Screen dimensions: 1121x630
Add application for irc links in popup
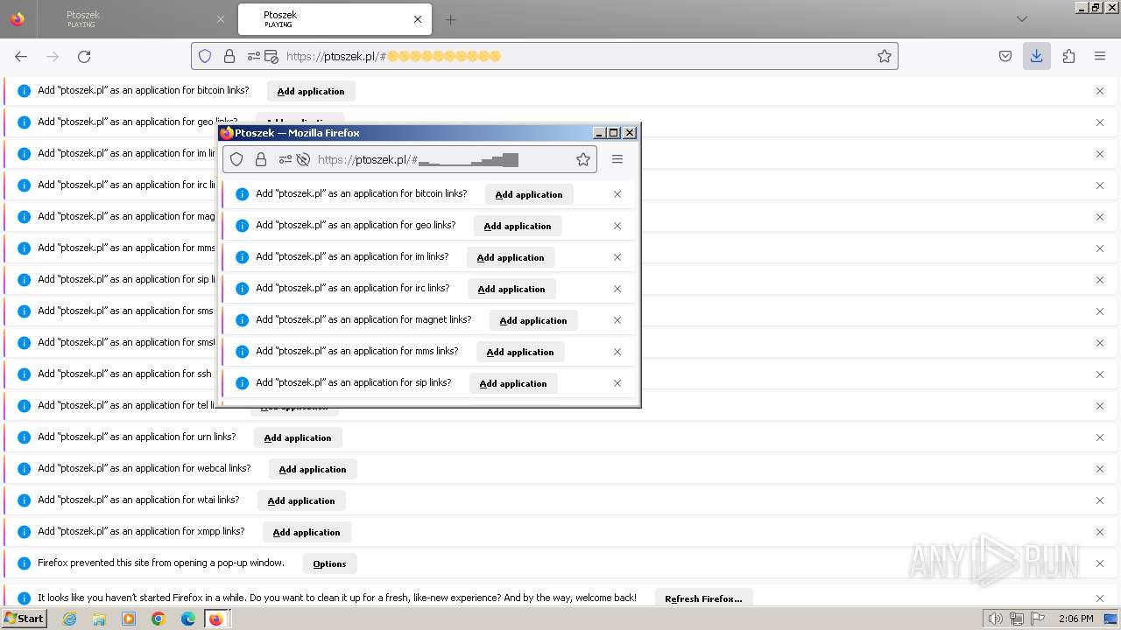pos(511,289)
